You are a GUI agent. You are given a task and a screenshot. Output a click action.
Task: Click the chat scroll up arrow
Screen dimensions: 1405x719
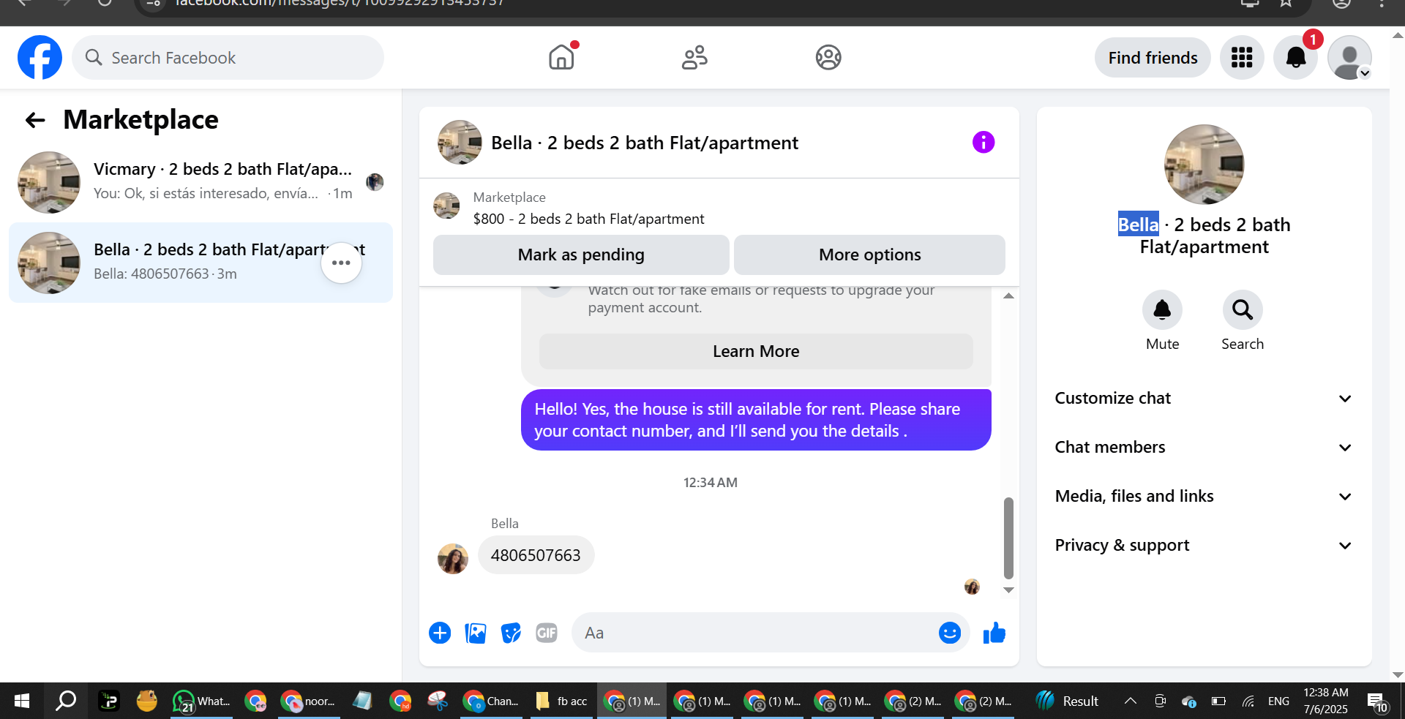[1008, 295]
